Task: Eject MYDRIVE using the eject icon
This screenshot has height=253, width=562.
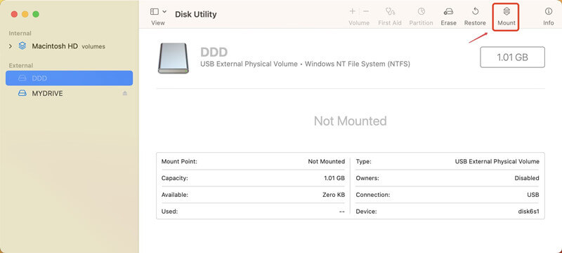Action: (x=125, y=93)
